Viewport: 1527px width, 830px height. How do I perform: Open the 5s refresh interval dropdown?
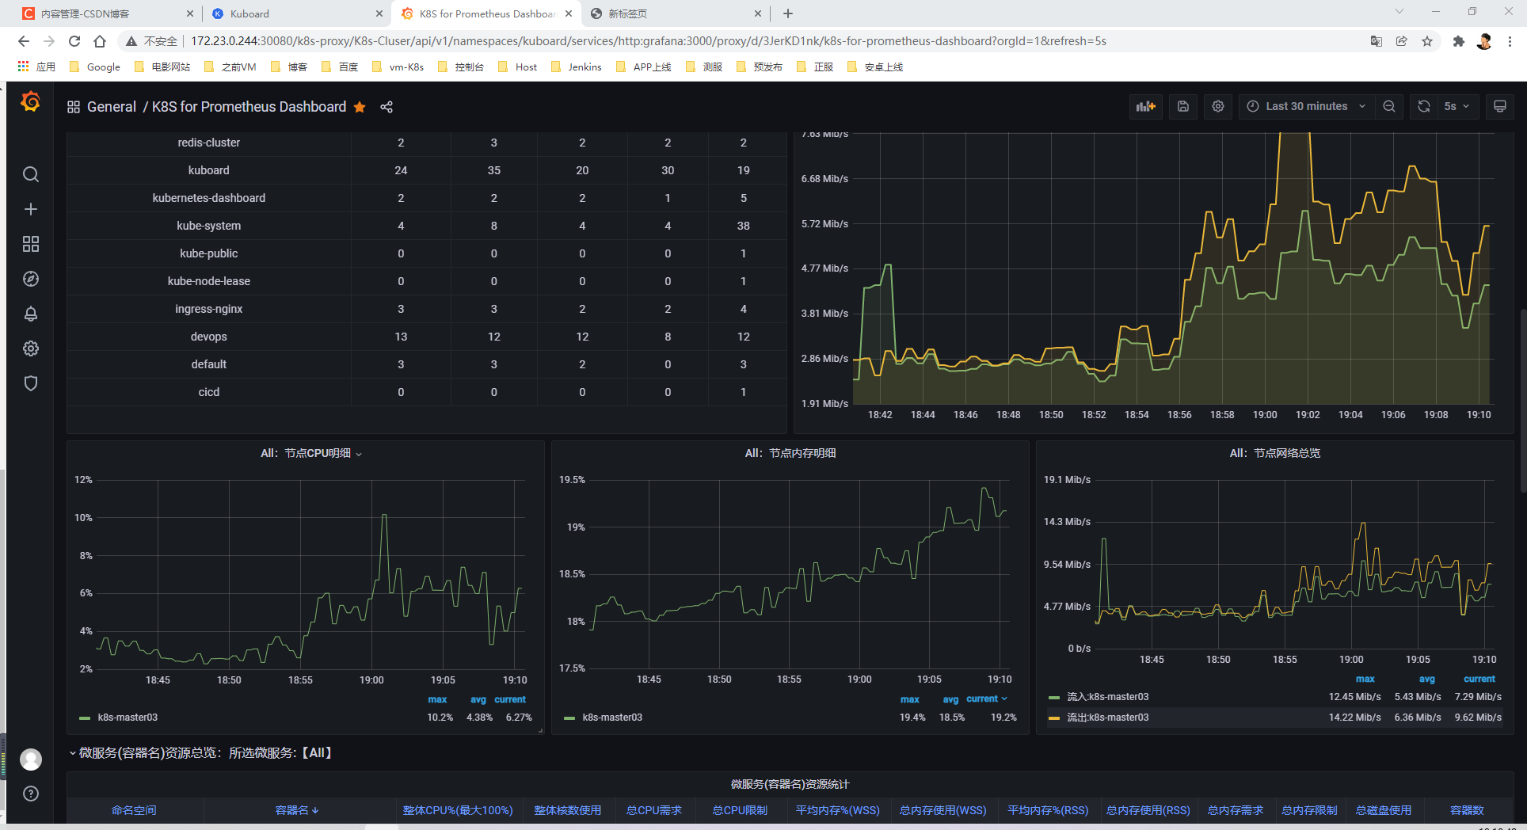click(x=1457, y=106)
